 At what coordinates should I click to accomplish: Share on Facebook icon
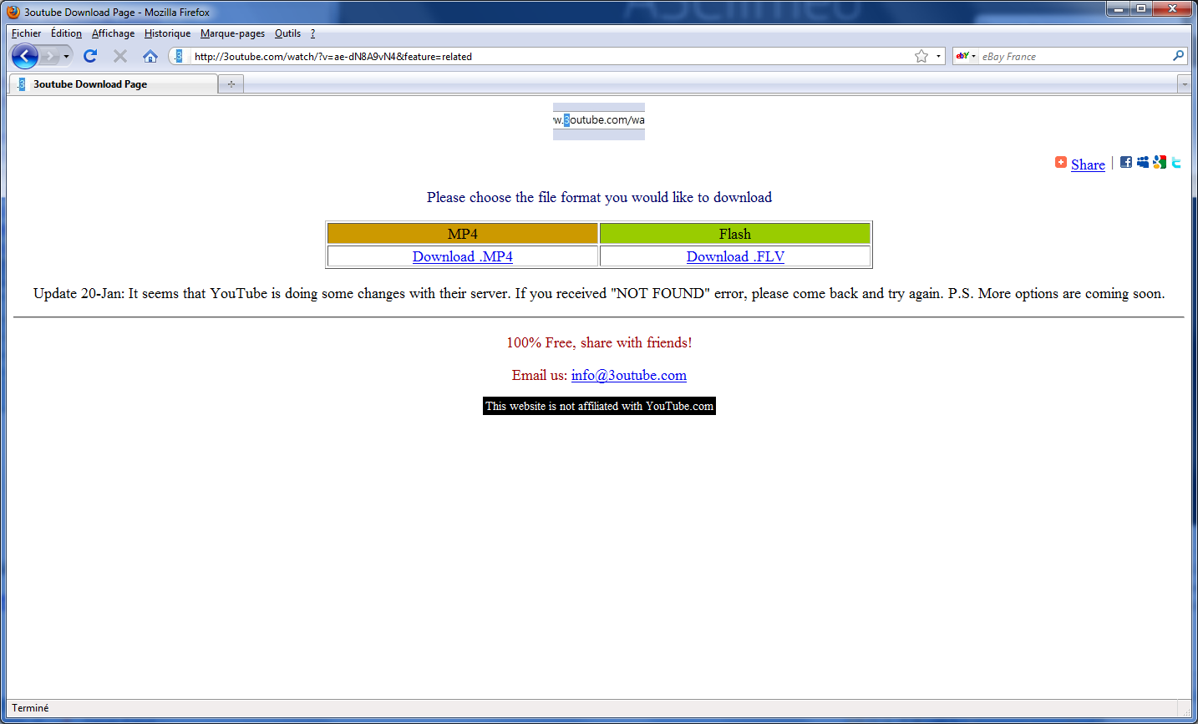[x=1126, y=162]
